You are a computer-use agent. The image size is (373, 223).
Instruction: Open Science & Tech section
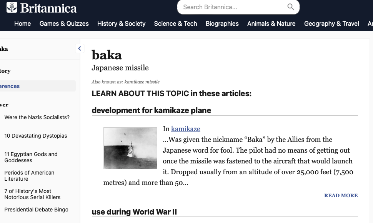175,23
